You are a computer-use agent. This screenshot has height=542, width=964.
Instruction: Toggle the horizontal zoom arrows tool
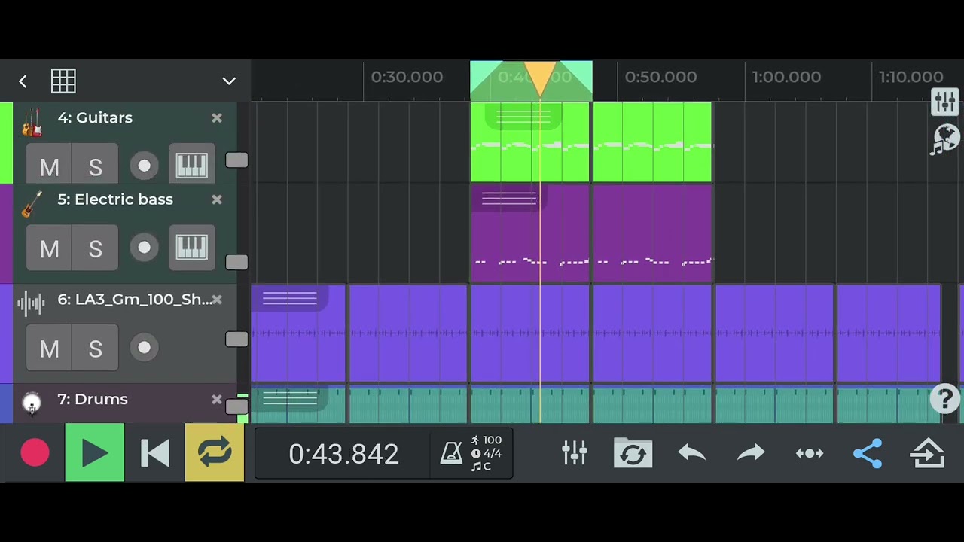click(810, 453)
